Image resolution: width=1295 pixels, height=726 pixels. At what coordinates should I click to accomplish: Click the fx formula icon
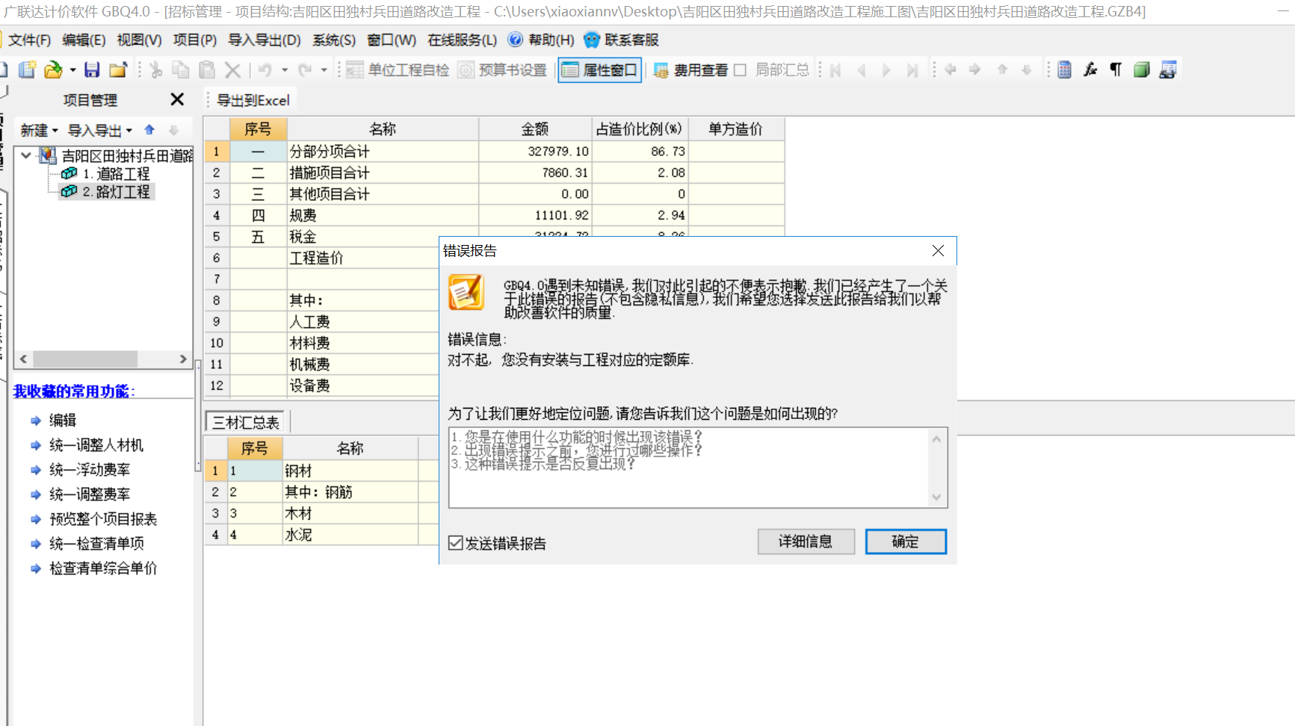[x=1090, y=69]
